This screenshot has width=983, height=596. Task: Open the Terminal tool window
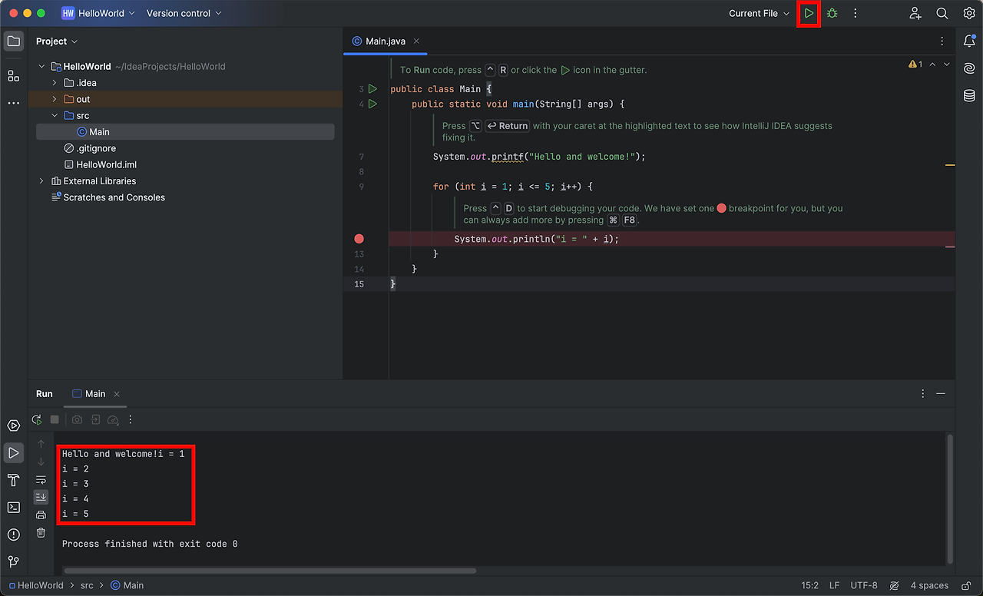point(14,507)
